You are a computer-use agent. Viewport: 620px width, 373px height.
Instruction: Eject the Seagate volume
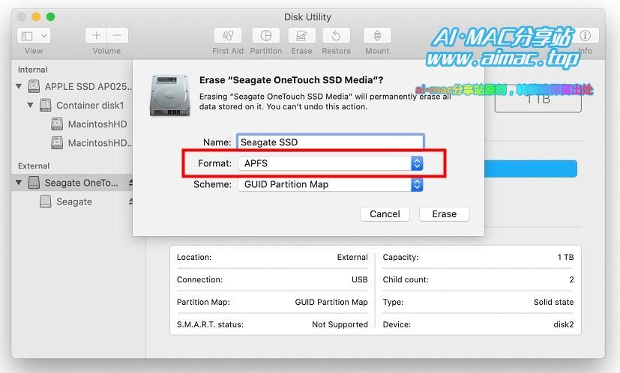point(130,201)
